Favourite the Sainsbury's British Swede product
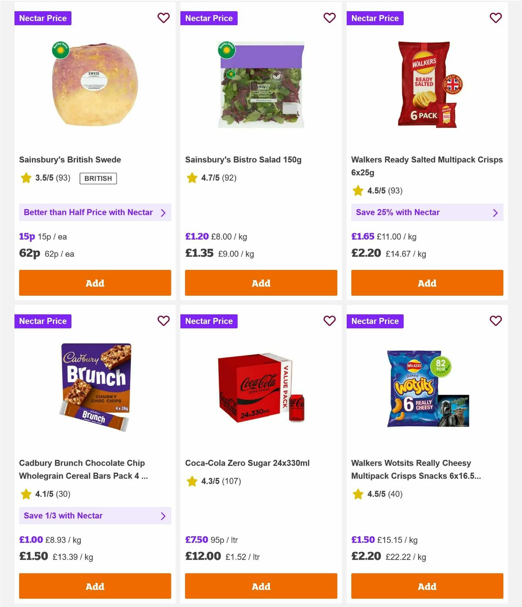The height and width of the screenshot is (607, 522). coord(164,18)
